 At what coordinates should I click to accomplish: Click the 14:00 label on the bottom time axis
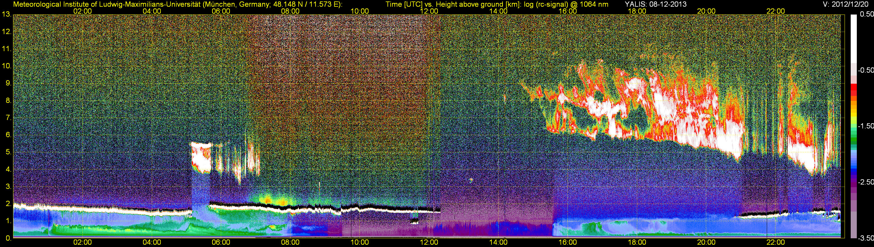pos(498,243)
